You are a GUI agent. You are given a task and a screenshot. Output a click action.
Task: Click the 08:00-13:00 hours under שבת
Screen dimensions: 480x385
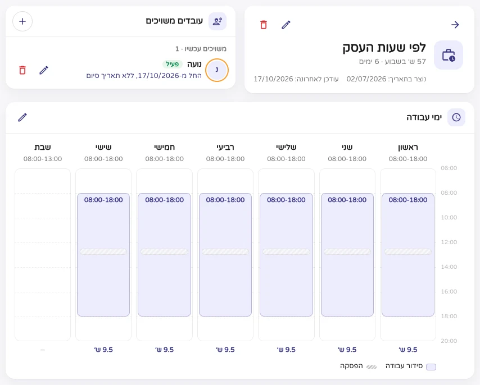coord(43,159)
